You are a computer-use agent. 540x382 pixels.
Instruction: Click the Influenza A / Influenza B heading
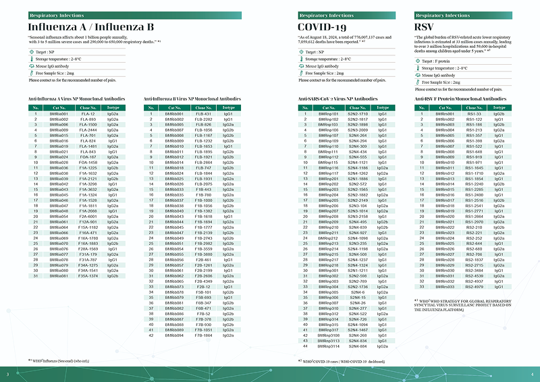click(91, 27)
